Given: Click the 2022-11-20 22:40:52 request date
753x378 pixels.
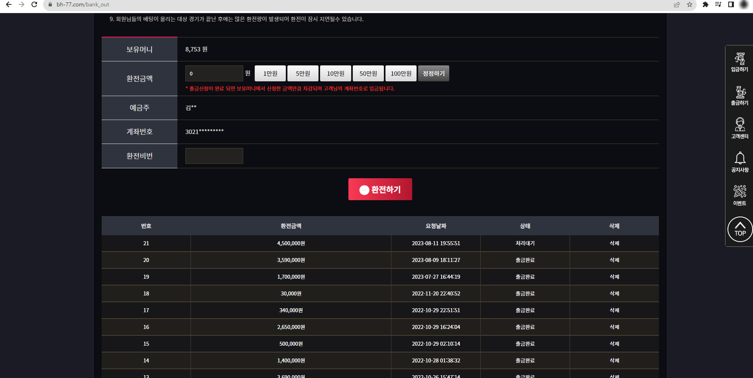Looking at the screenshot, I should pyautogui.click(x=436, y=293).
